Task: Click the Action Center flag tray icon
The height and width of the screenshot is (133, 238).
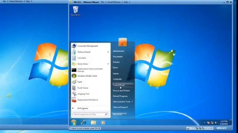Action: click(x=208, y=123)
